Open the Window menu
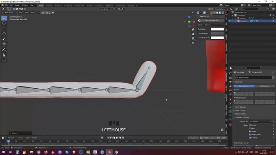The width and height of the screenshot is (276, 155). tap(25, 5)
